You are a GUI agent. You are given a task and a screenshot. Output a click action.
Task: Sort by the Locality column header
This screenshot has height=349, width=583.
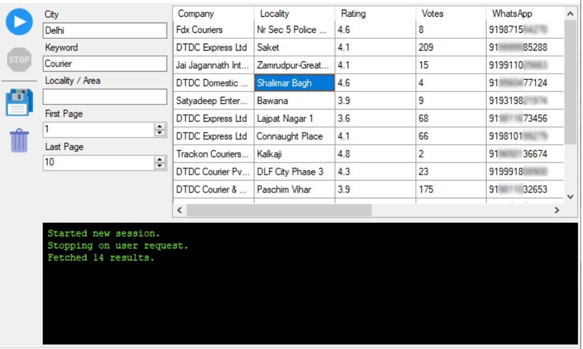[294, 14]
